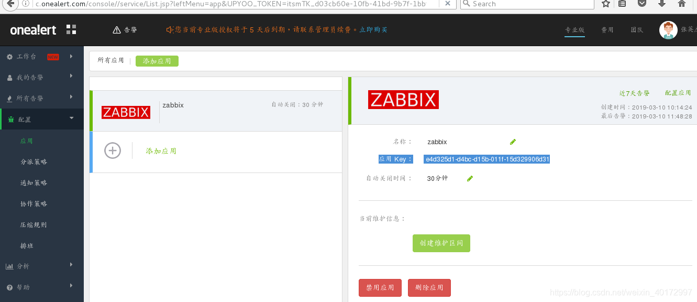Select 应用 in the configuration submenu

[x=27, y=141]
